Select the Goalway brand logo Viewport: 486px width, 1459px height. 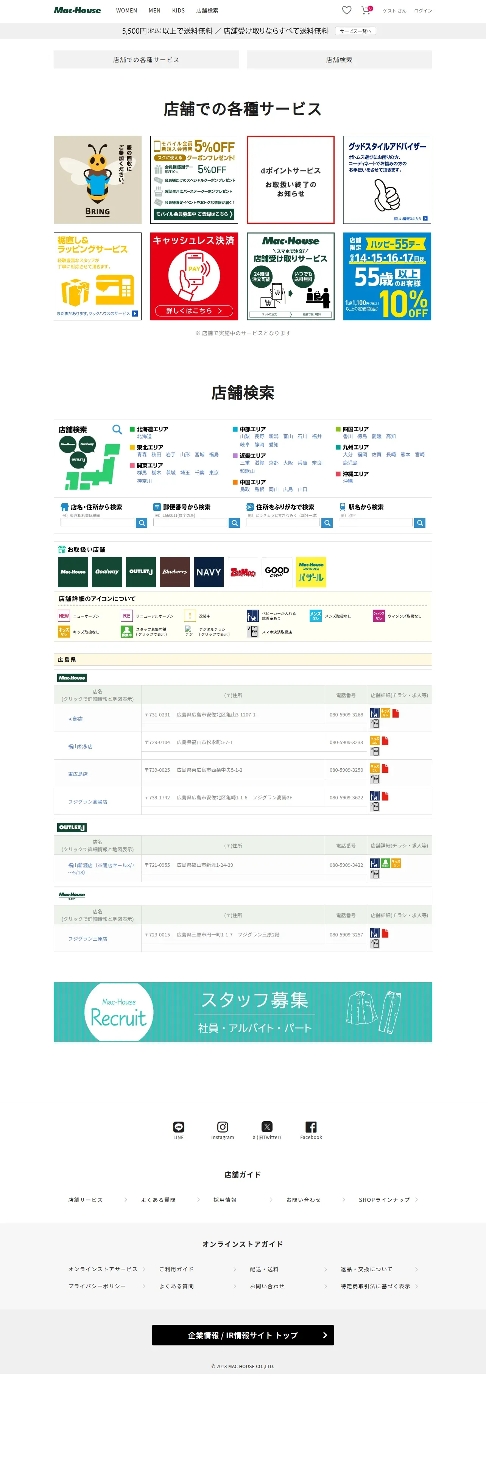pyautogui.click(x=107, y=571)
